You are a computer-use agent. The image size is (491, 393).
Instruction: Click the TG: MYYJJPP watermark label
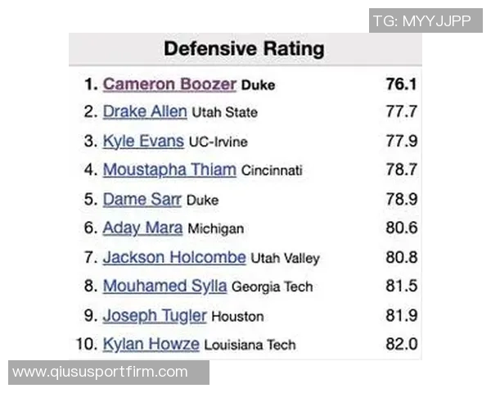click(x=422, y=20)
